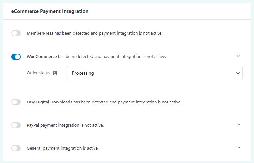Enable the MemberPress payment integration toggle
The image size is (254, 163).
[x=16, y=33]
